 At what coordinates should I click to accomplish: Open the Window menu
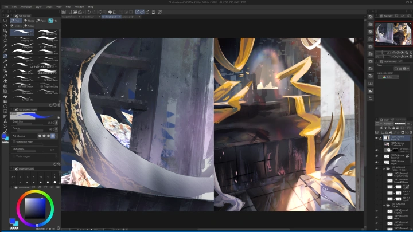point(80,7)
